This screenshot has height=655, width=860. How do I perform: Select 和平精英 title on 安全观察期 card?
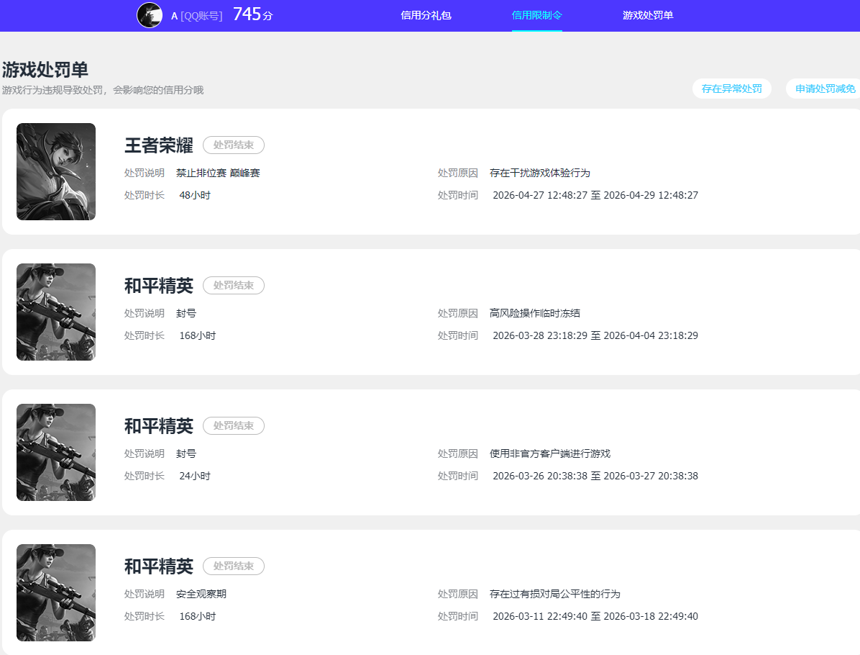[x=158, y=566]
